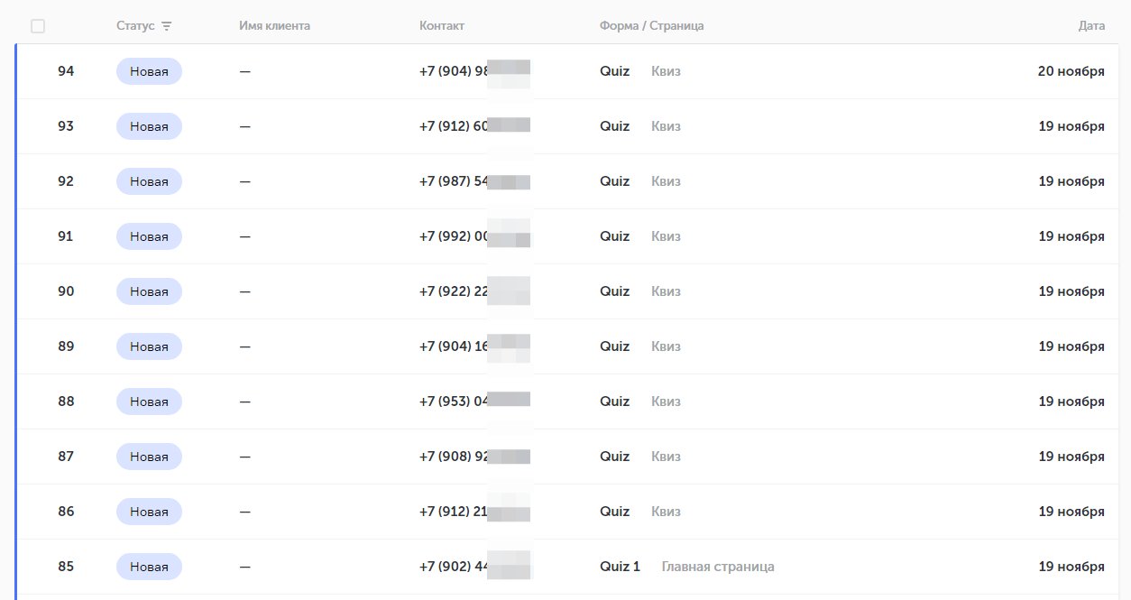
Task: Click the Статус column header label
Action: pos(135,26)
